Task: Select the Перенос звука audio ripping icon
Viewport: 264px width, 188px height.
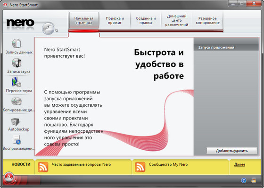Action: (16, 82)
